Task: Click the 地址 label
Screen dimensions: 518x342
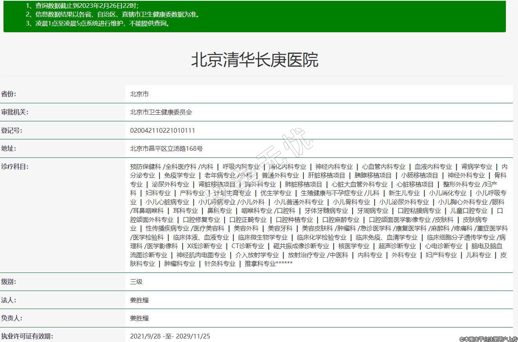Action: coord(9,148)
